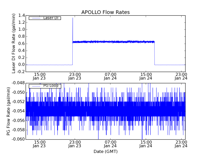The width and height of the screenshot is (206, 155).
Task: Click the -0.060 tick on PG flow axis
Action: pyautogui.click(x=18, y=139)
